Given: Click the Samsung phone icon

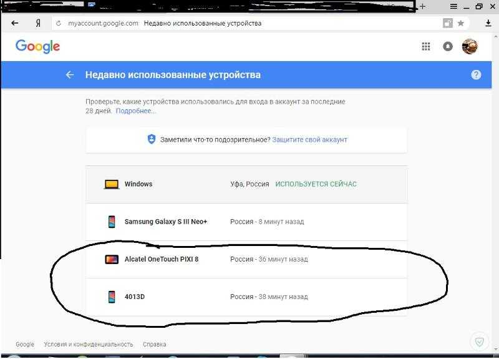Looking at the screenshot, I should coord(112,222).
